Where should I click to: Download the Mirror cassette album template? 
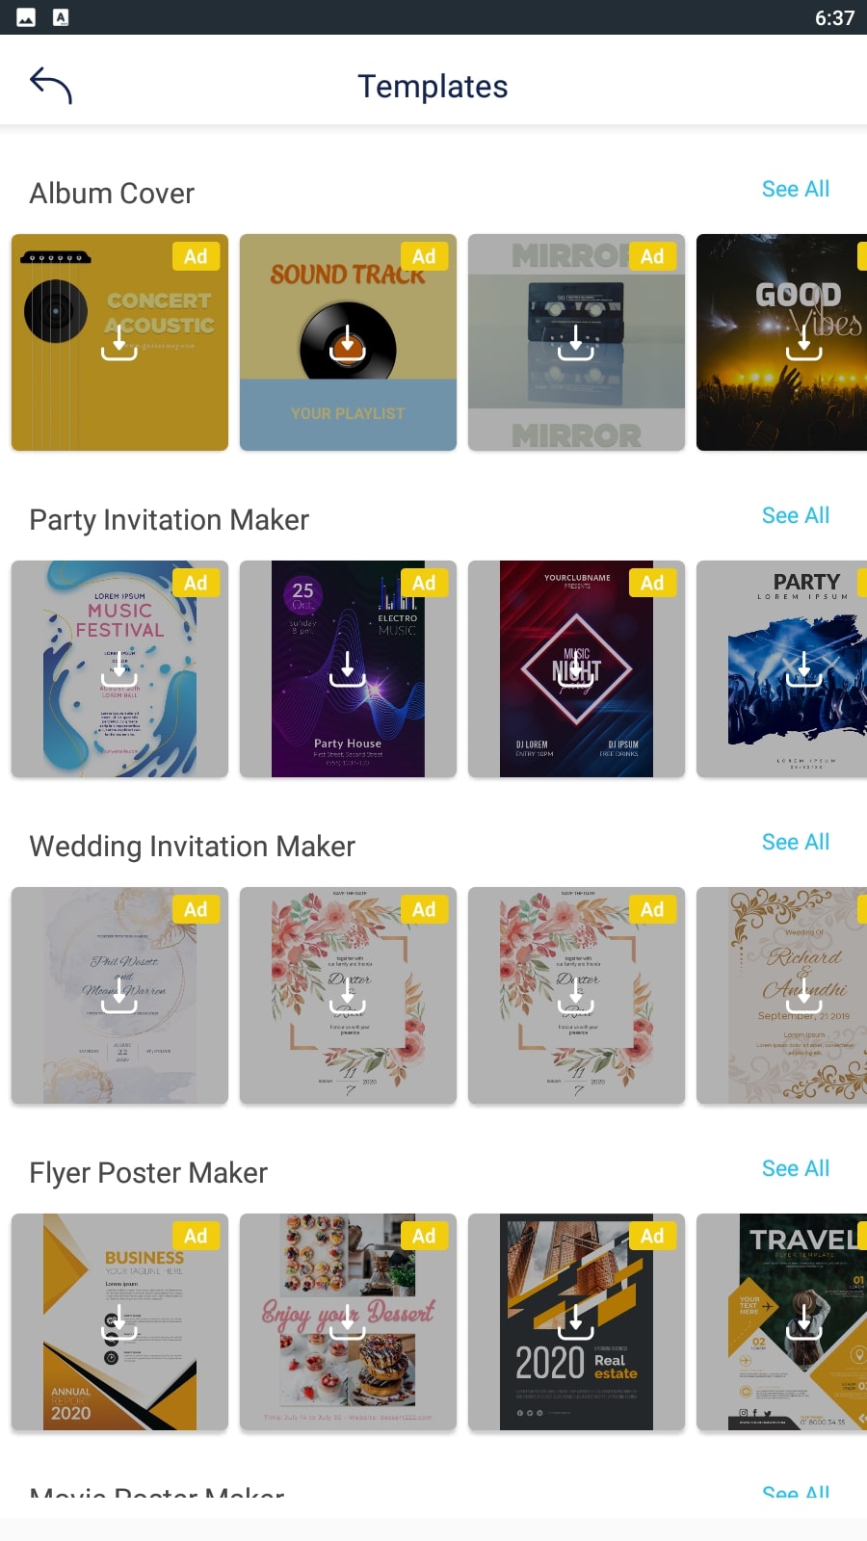click(x=576, y=342)
